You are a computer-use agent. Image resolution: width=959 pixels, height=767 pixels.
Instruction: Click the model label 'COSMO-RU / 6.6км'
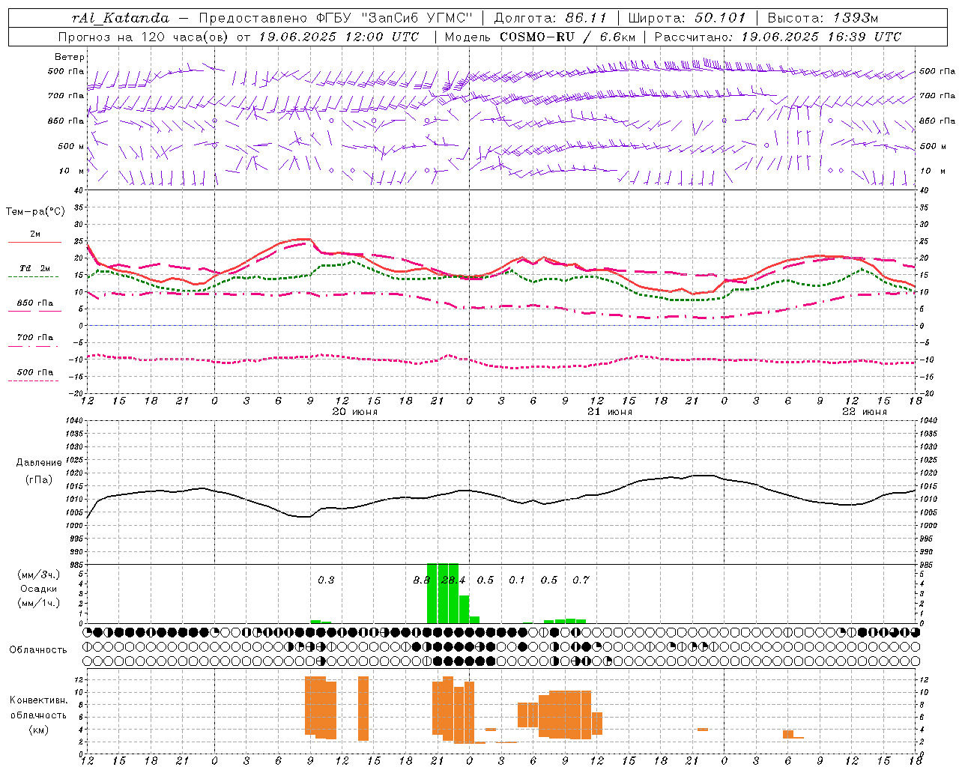(x=567, y=37)
